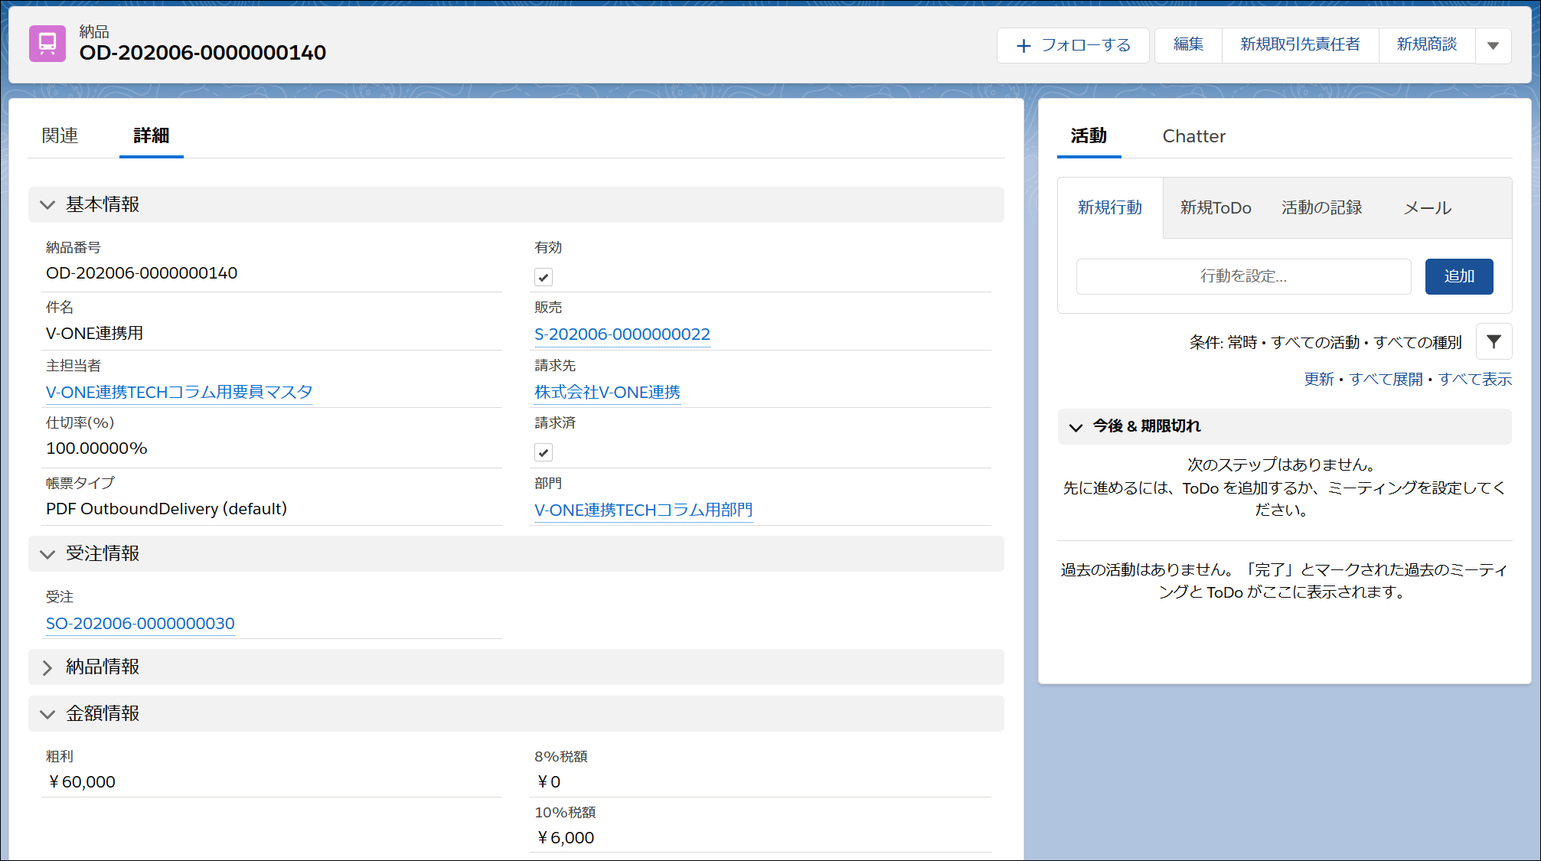Viewport: 1541px width, 861px height.
Task: Expand the 納品情報 section chevron
Action: click(x=47, y=667)
